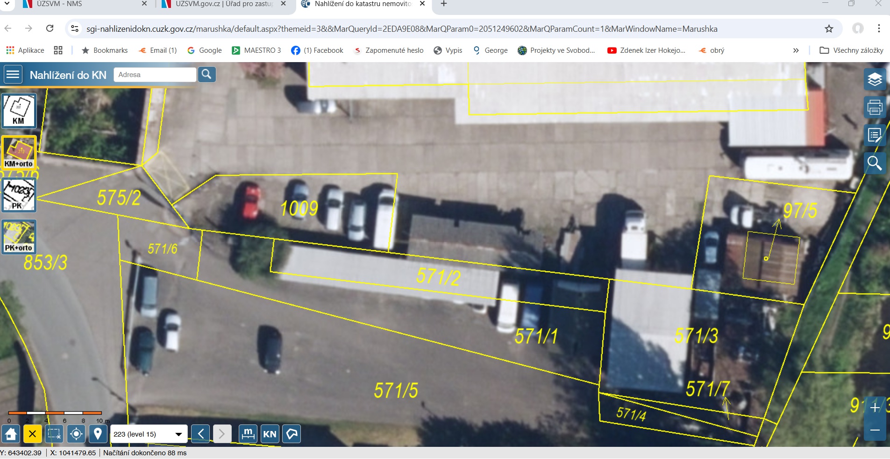
Task: Click the KN info button
Action: pyautogui.click(x=270, y=434)
